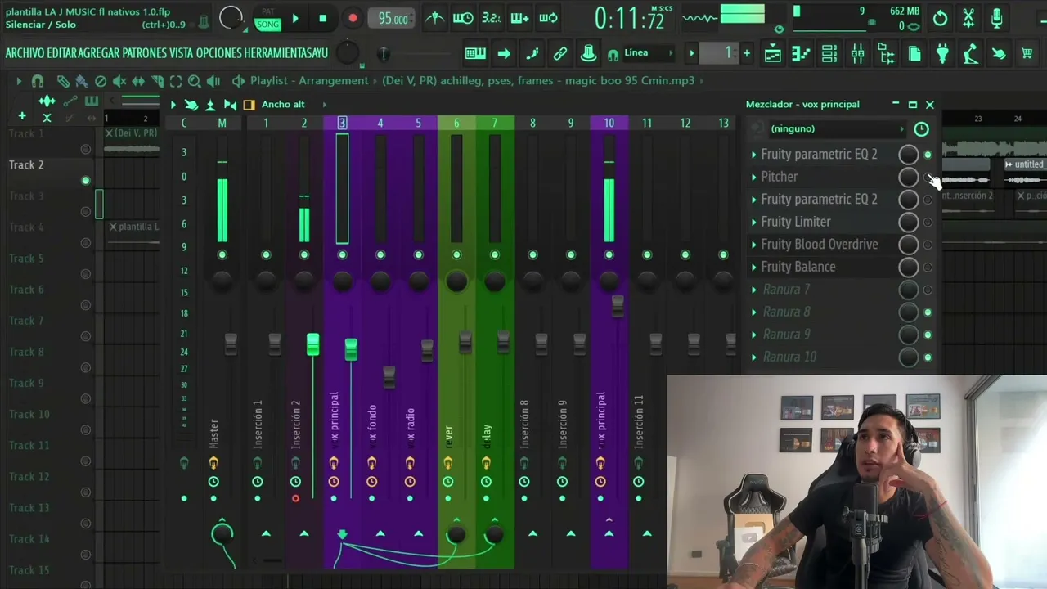Disable Ranura 8 slot toggle
The height and width of the screenshot is (589, 1047).
pos(928,312)
